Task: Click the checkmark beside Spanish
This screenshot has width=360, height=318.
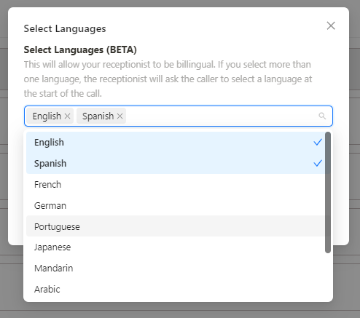Action: (318, 163)
